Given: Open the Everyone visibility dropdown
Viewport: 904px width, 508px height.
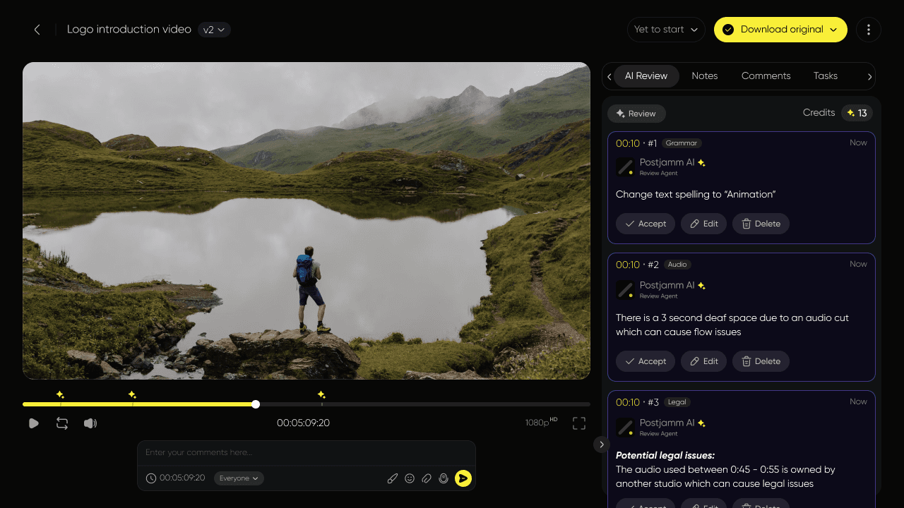Looking at the screenshot, I should pyautogui.click(x=239, y=478).
